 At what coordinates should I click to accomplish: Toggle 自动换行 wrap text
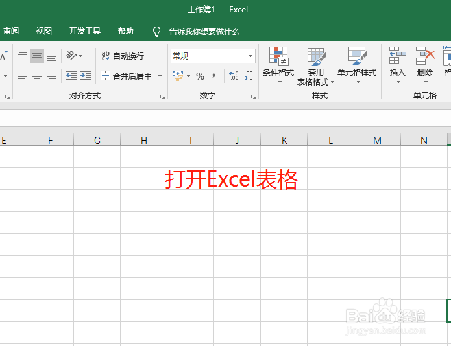pos(122,56)
